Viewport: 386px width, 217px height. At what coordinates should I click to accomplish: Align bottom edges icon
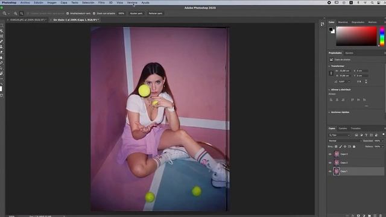[364, 99]
